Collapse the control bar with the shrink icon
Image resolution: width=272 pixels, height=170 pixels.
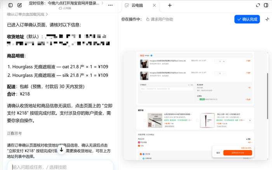point(267,19)
